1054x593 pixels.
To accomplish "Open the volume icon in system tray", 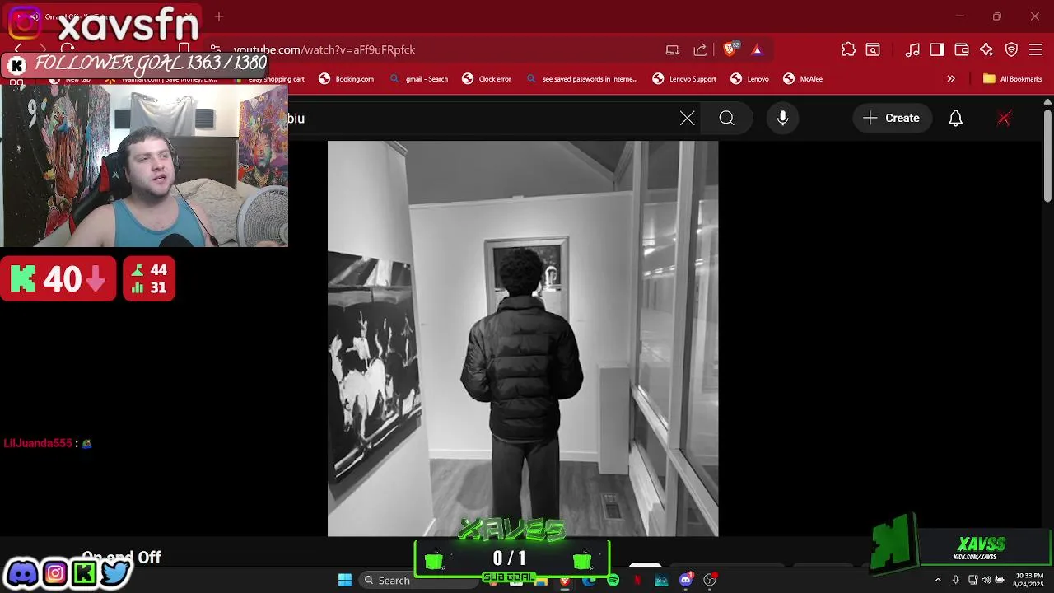I will pos(986,580).
